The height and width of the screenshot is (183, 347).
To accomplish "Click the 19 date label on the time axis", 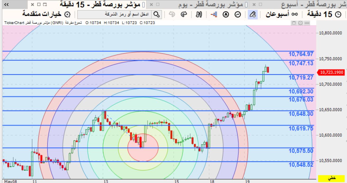I will point(247,181).
